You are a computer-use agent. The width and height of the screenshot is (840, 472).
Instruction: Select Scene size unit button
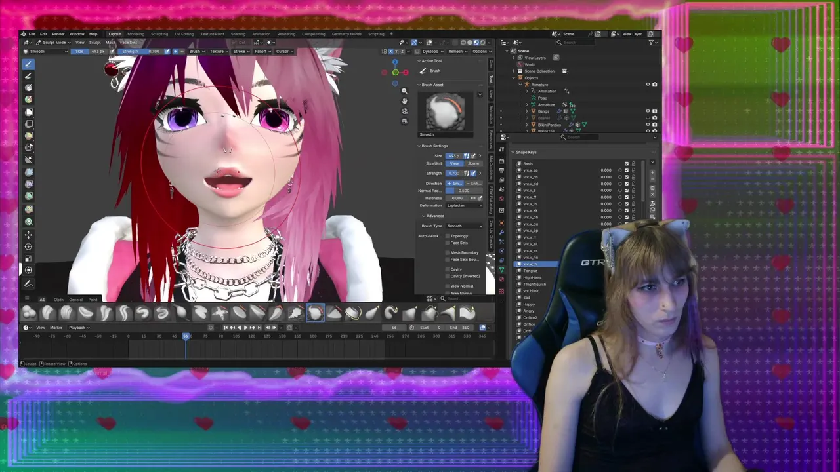[473, 163]
